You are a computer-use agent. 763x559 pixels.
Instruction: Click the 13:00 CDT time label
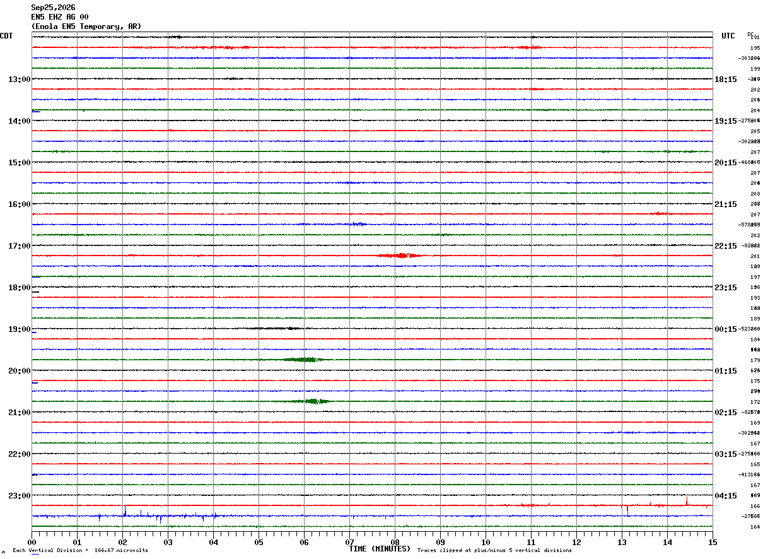[x=19, y=79]
